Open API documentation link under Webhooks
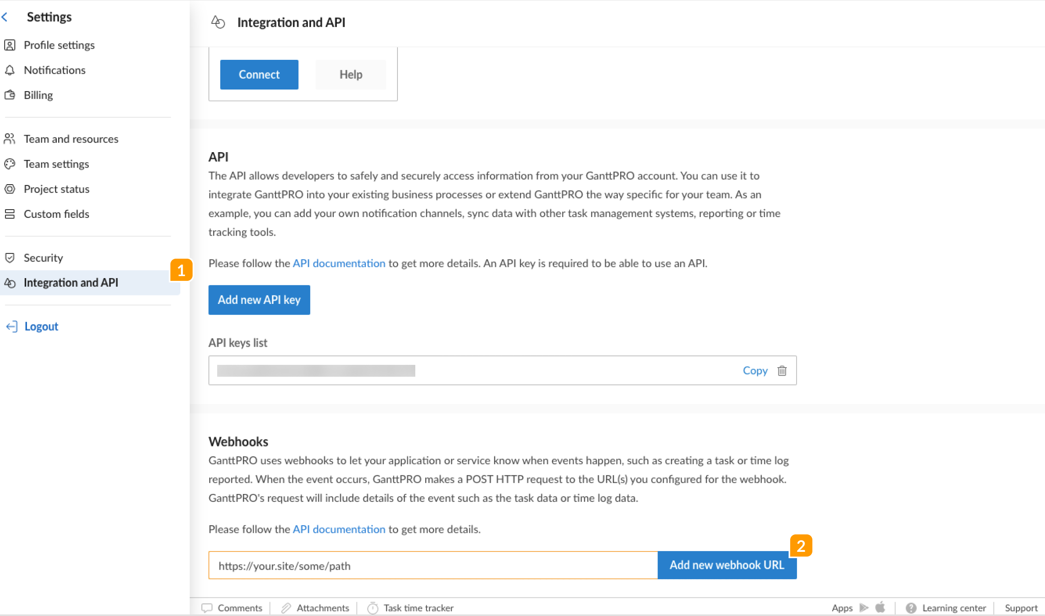The height and width of the screenshot is (616, 1045). point(339,529)
